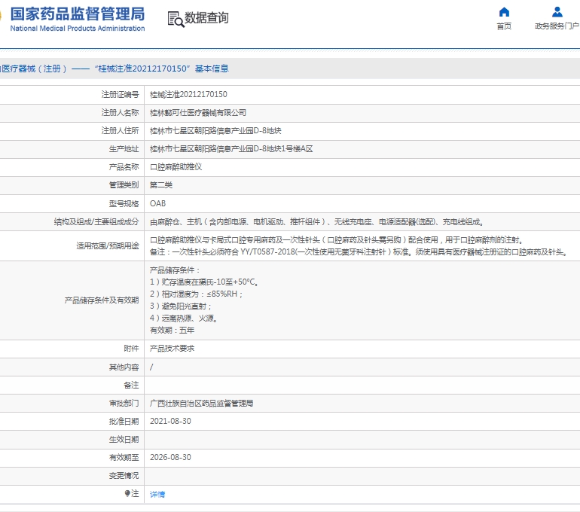Click the home (首页) house icon
Image resolution: width=580 pixels, height=512 pixels.
pyautogui.click(x=504, y=12)
